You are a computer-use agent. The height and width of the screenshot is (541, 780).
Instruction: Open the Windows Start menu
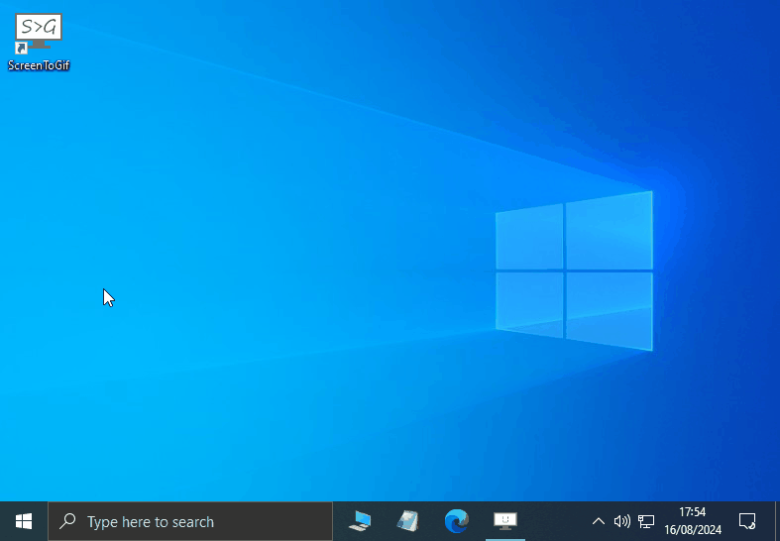click(24, 521)
